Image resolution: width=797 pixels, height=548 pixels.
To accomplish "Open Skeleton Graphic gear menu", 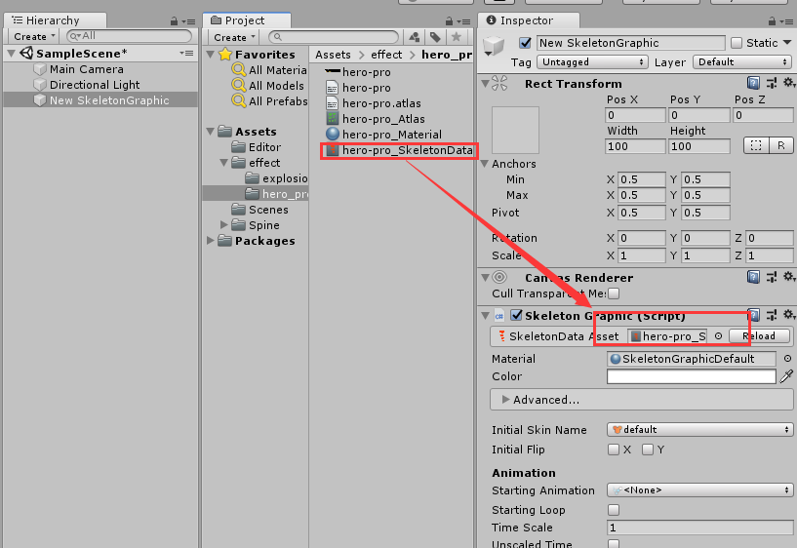I will [x=789, y=315].
